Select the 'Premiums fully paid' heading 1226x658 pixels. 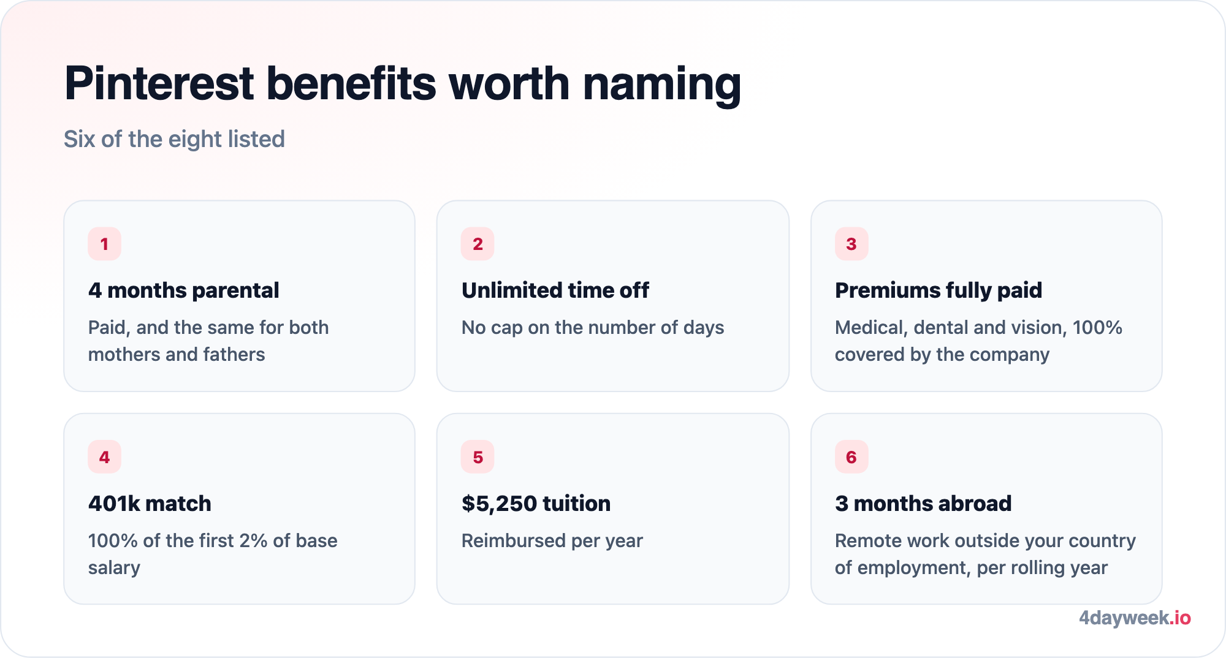tap(939, 290)
